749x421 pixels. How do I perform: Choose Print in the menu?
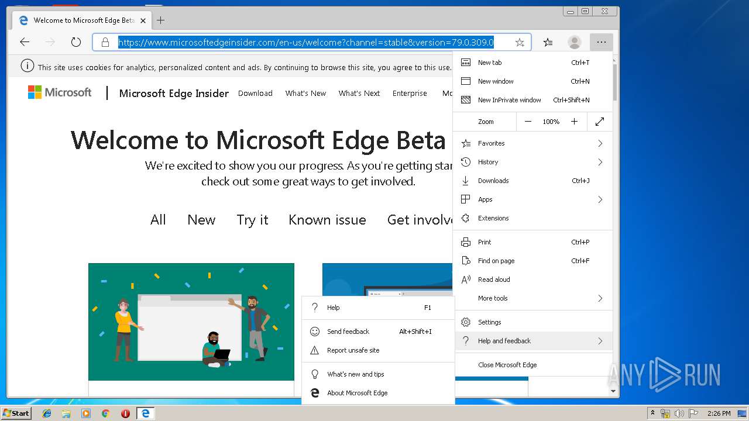533,242
